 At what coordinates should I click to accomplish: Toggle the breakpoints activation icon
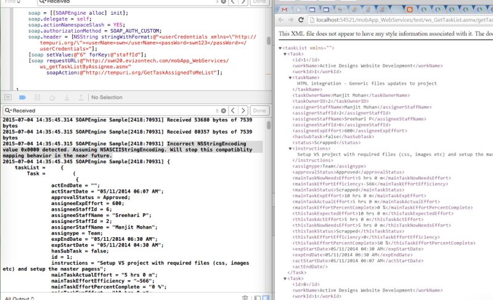coord(22,97)
